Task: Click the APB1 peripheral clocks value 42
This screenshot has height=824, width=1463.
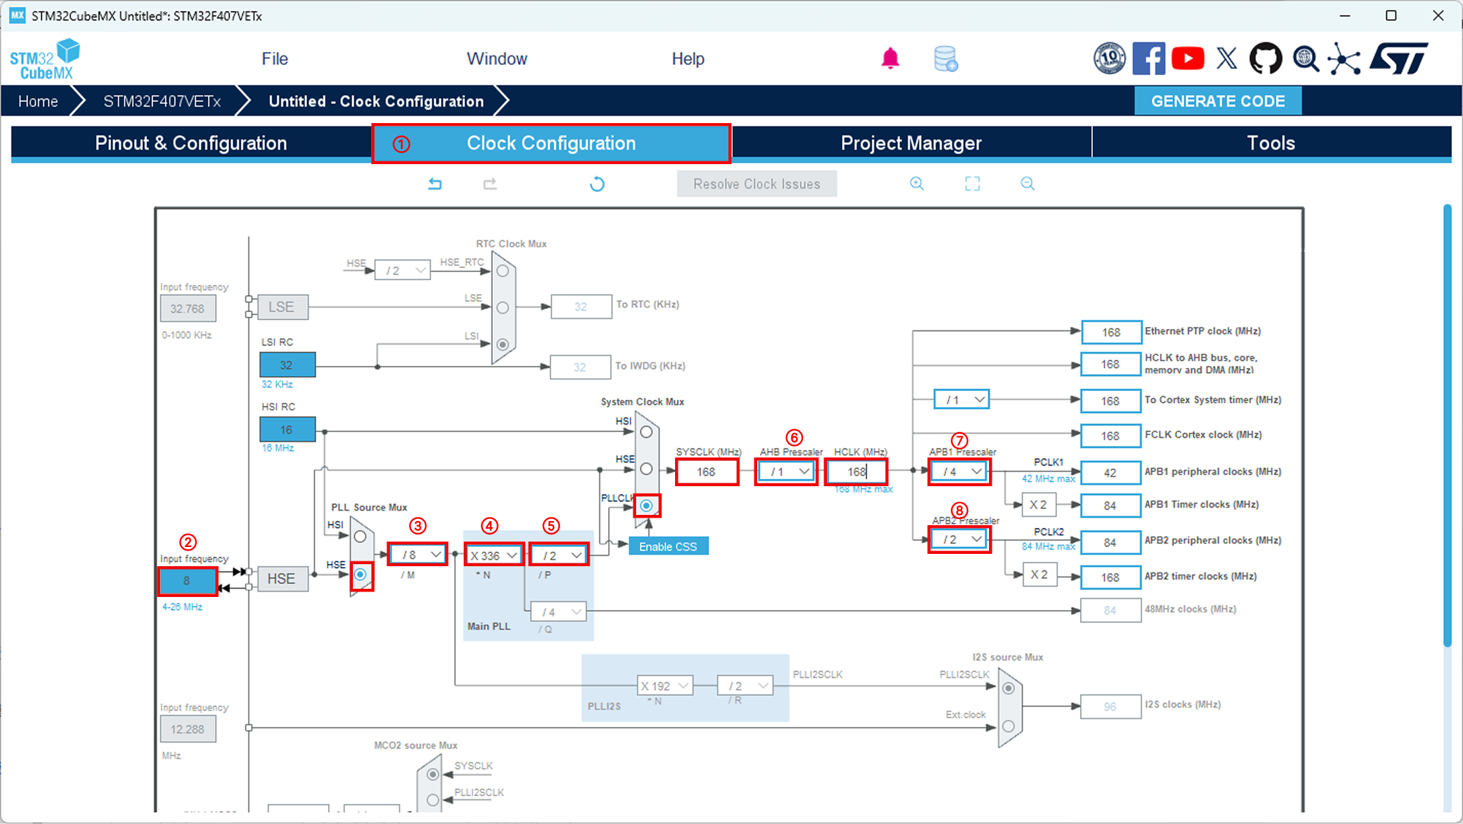Action: tap(1111, 473)
